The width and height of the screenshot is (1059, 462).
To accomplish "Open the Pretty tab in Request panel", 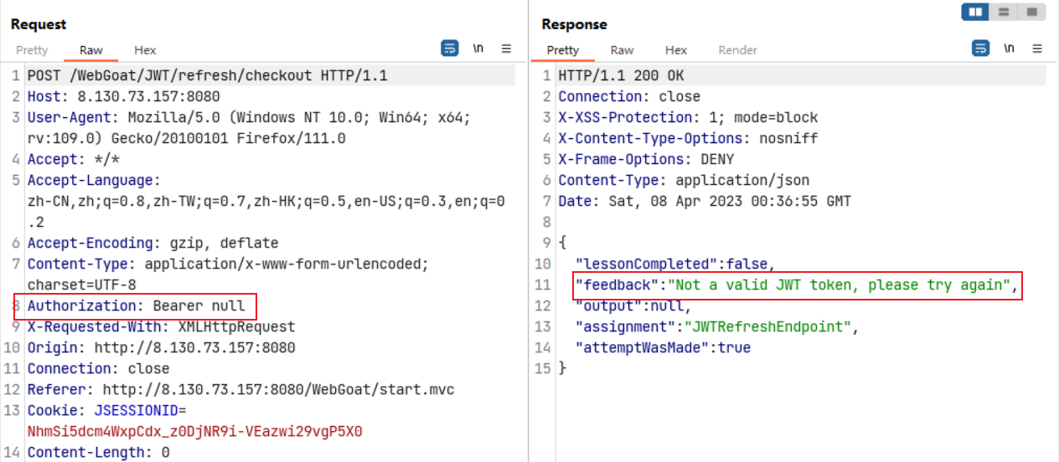I will 32,50.
